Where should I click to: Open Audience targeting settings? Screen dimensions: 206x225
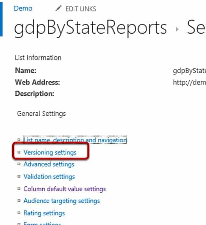click(x=62, y=201)
